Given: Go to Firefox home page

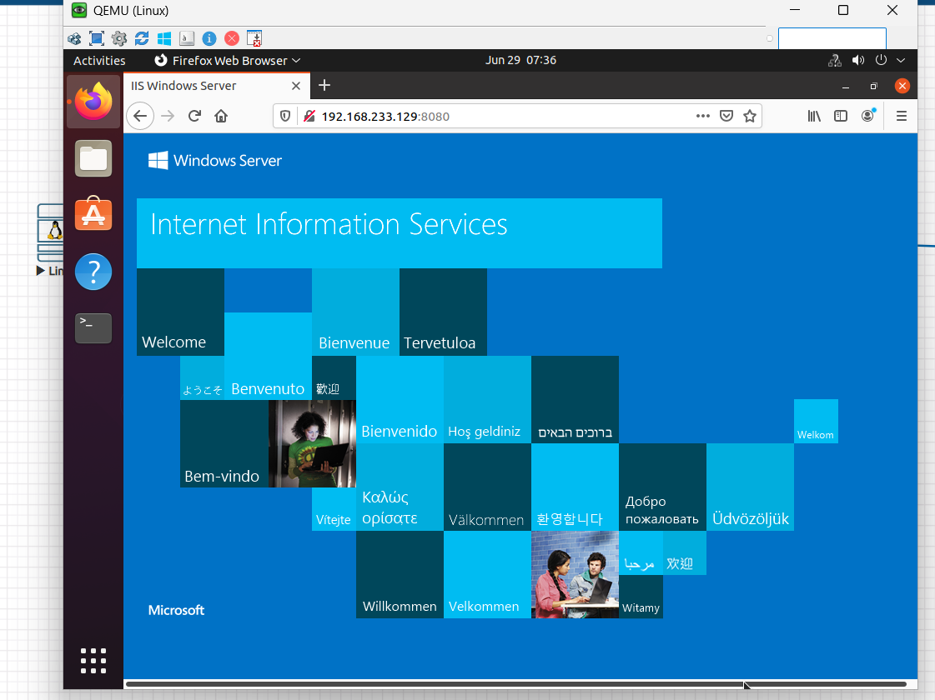Looking at the screenshot, I should (x=221, y=116).
